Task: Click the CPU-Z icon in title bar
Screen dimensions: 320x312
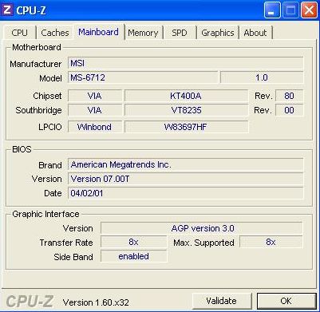Action: coord(7,10)
